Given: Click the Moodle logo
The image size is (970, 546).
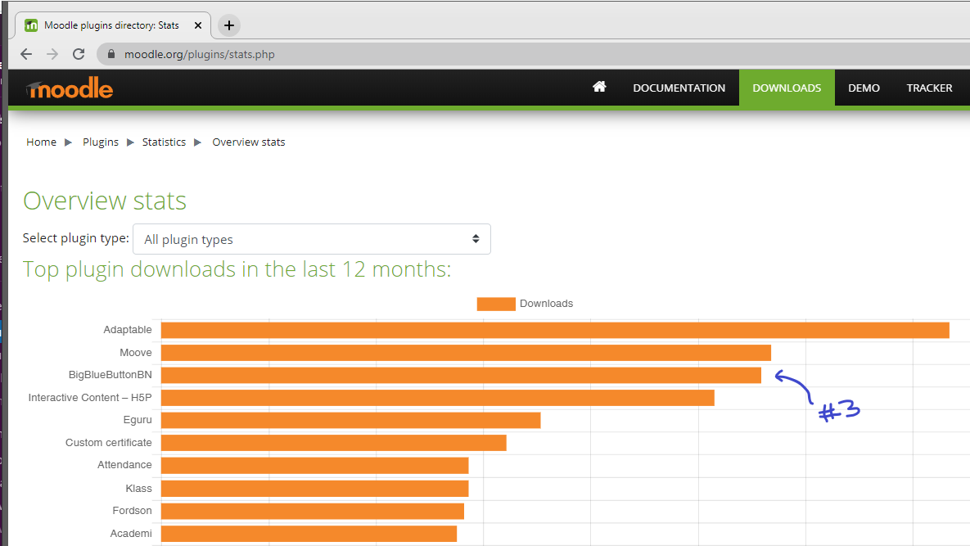Looking at the screenshot, I should coord(70,88).
